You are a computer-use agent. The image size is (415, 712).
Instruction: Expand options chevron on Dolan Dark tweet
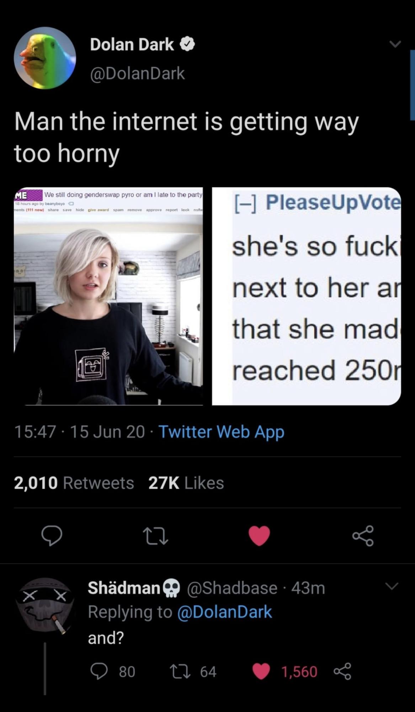[395, 44]
